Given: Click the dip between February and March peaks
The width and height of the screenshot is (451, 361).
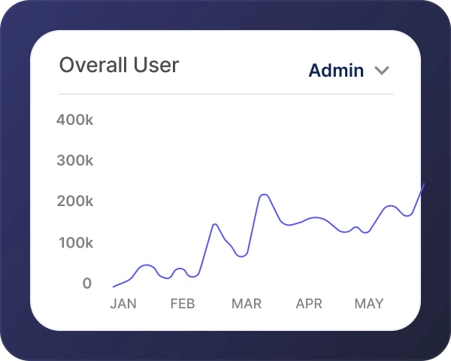Looking at the screenshot, I should pos(241,256).
